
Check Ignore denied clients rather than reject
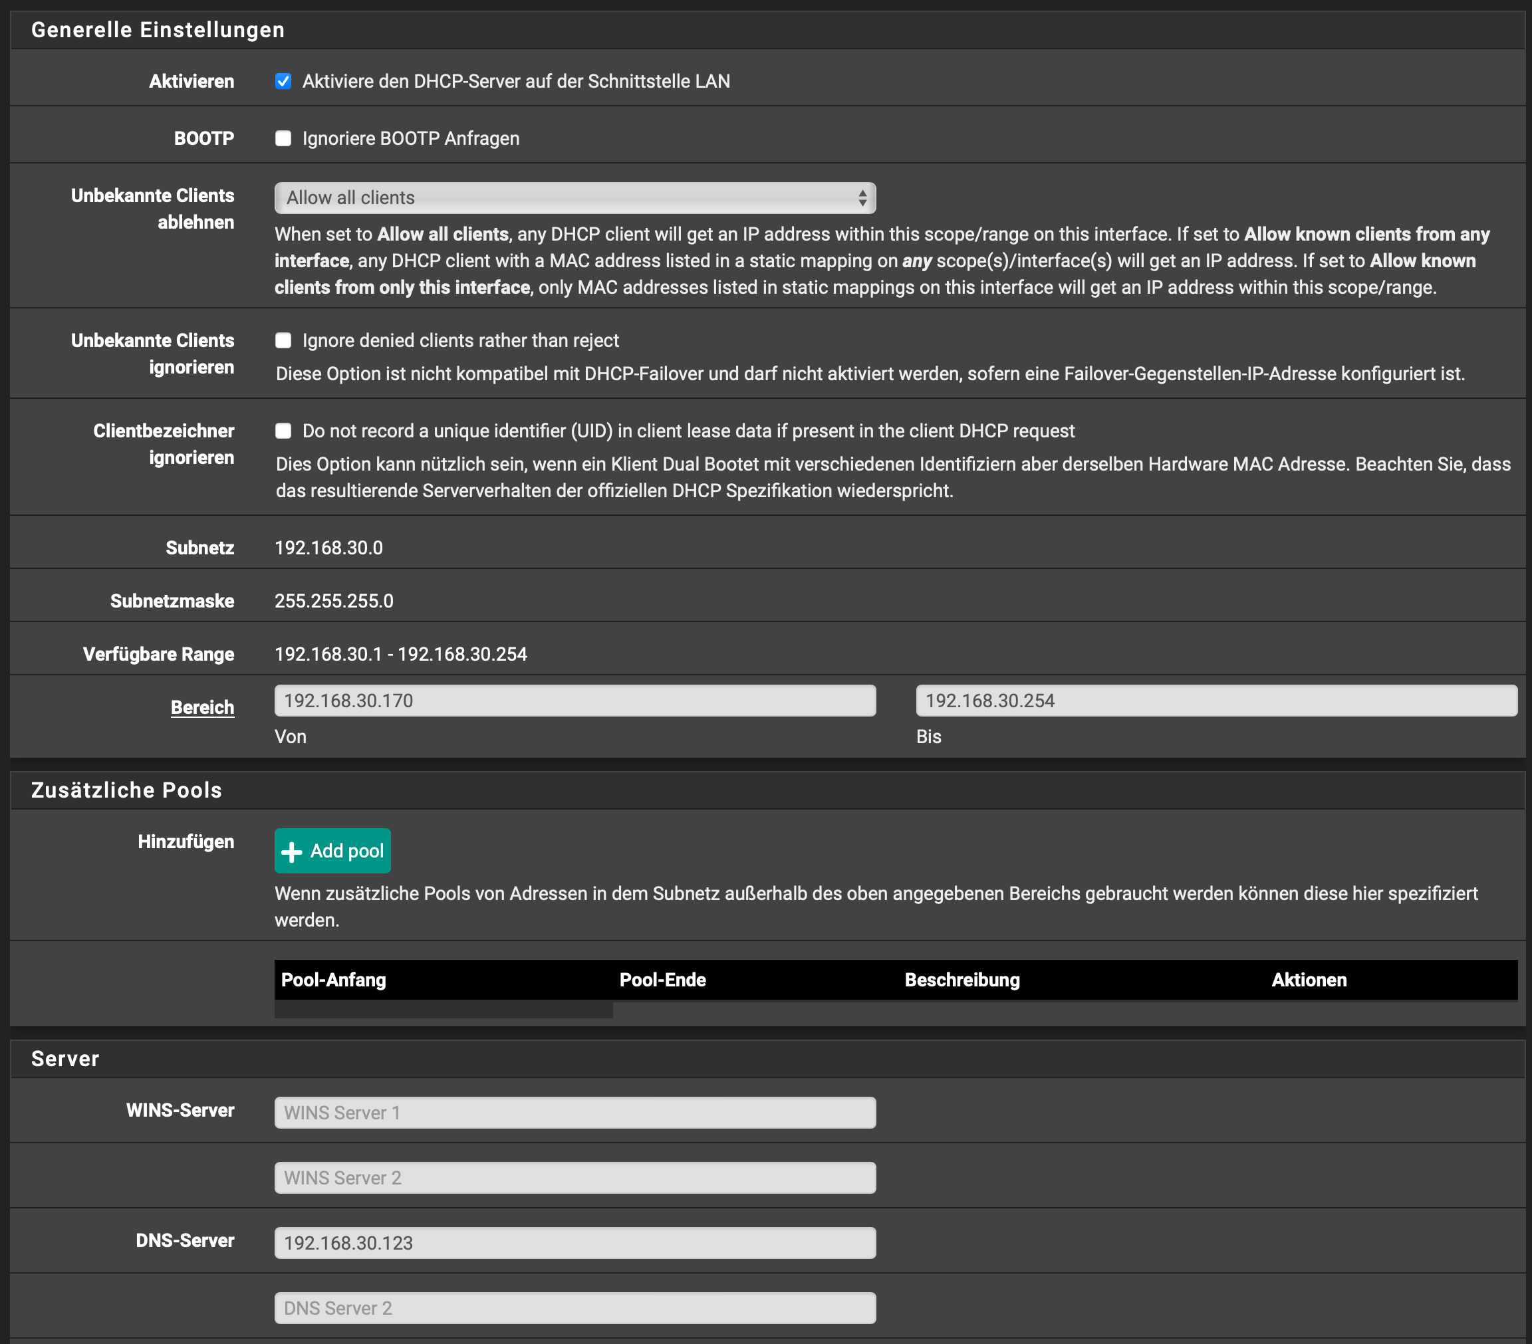pos(283,341)
